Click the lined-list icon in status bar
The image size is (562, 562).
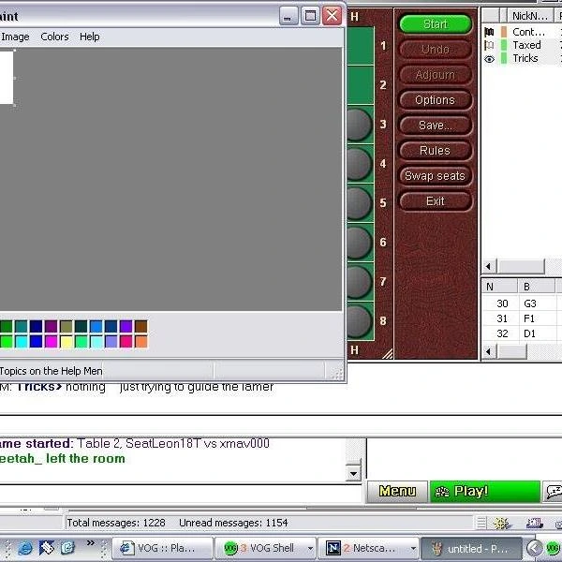coord(481,523)
